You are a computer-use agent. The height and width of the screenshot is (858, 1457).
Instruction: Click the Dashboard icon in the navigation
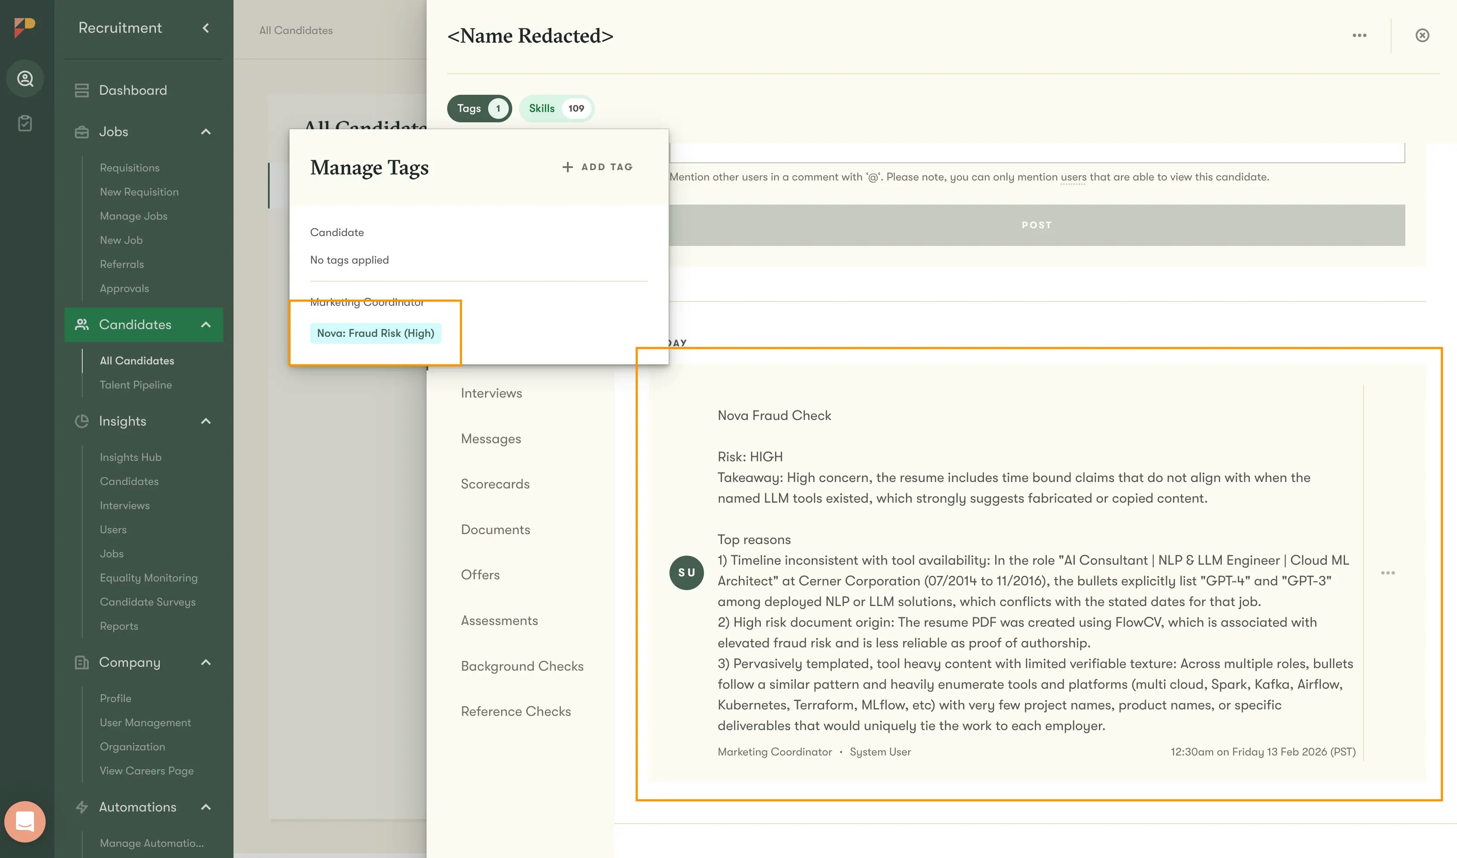pos(81,90)
